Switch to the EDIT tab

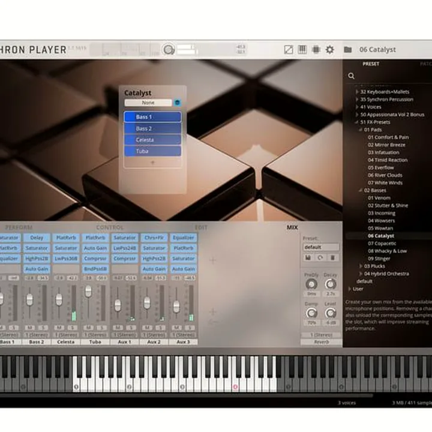201,227
